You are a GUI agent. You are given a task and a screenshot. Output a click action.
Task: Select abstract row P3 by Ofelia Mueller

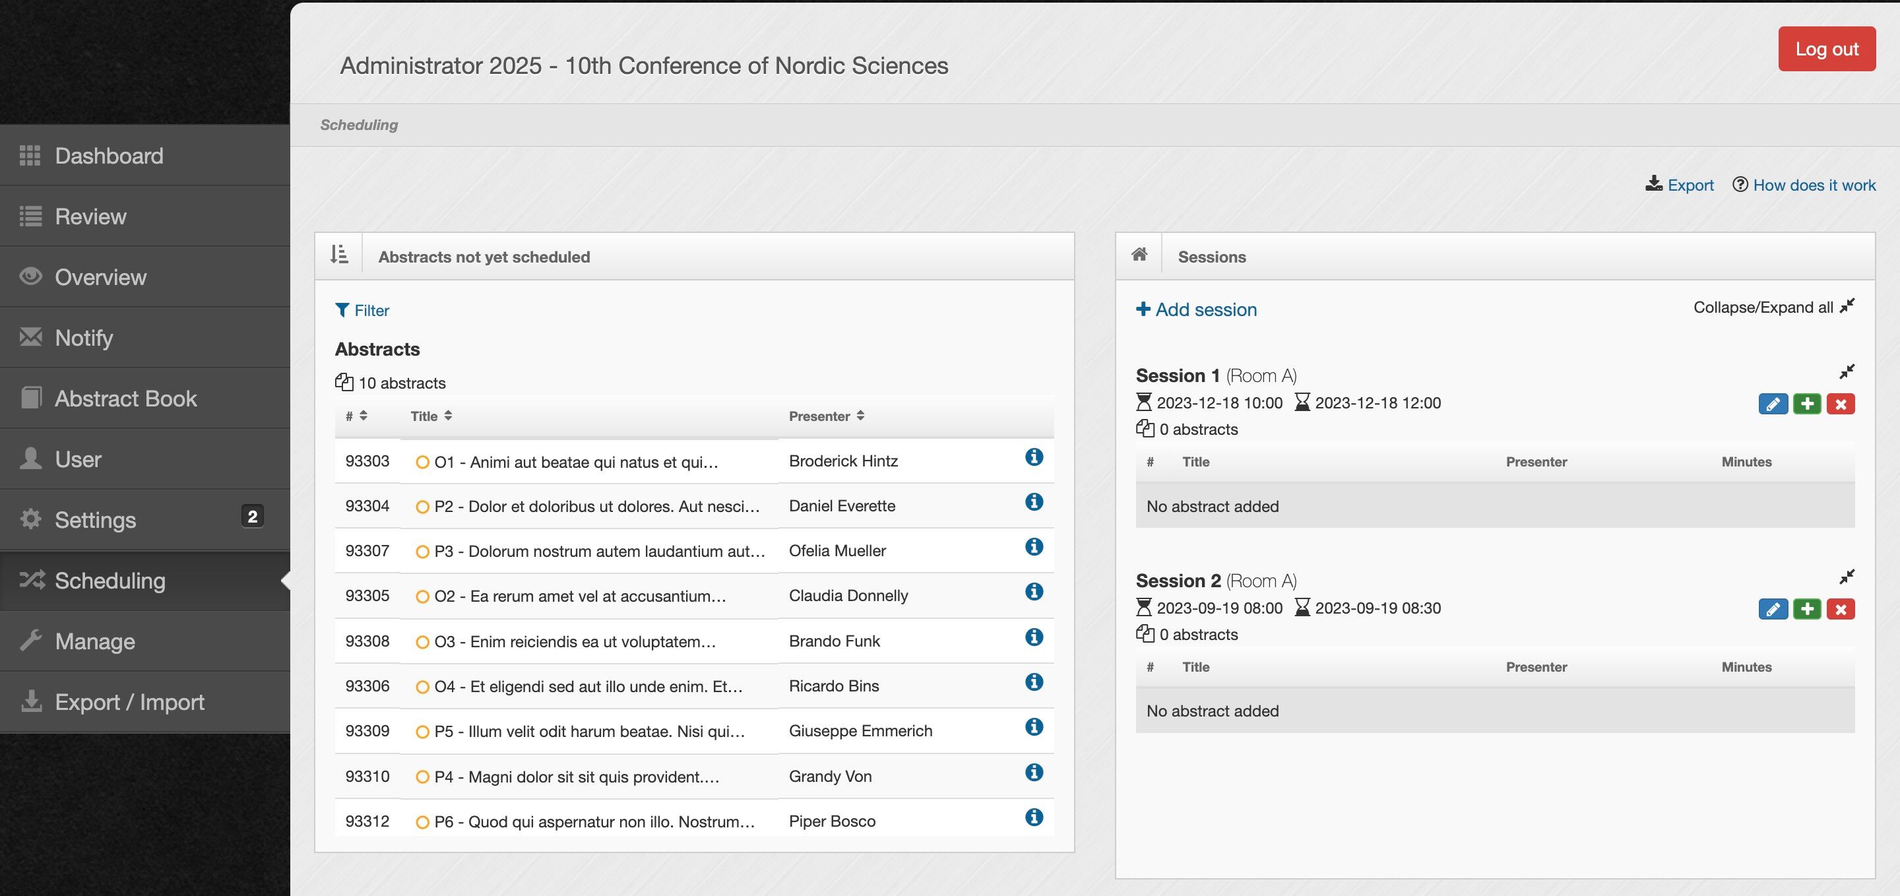pos(599,551)
